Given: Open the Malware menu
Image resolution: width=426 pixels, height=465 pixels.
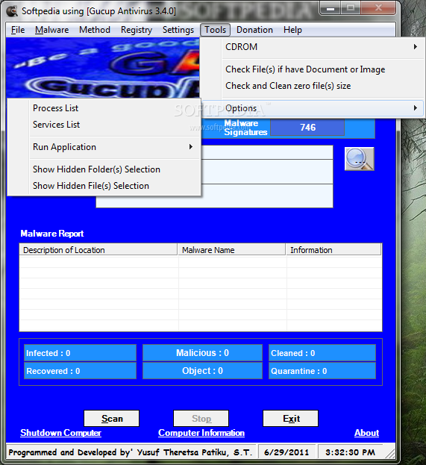Looking at the screenshot, I should click(x=52, y=30).
